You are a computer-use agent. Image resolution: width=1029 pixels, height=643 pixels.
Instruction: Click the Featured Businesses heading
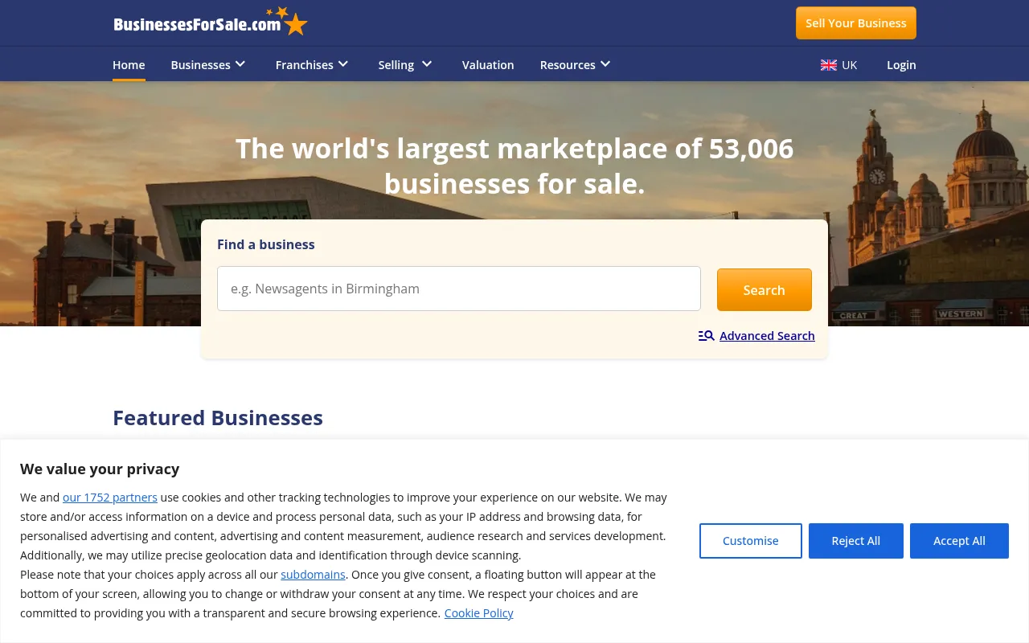tap(218, 418)
